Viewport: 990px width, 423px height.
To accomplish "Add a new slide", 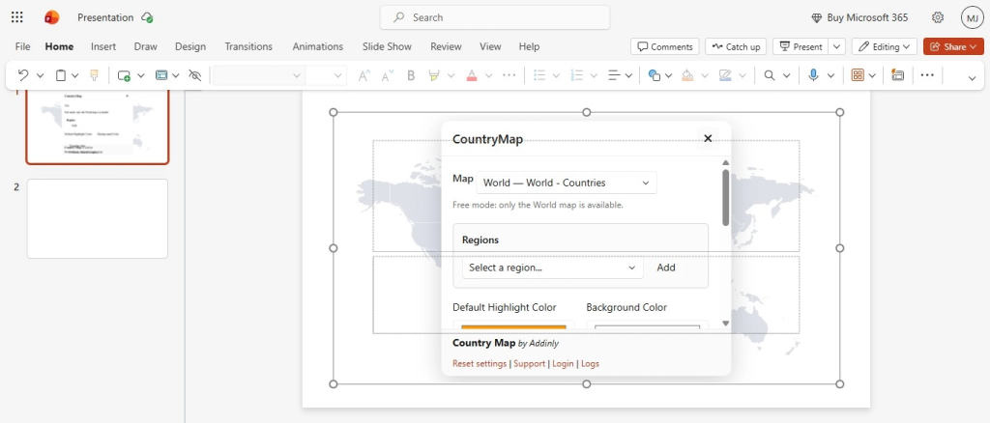I will pos(124,75).
